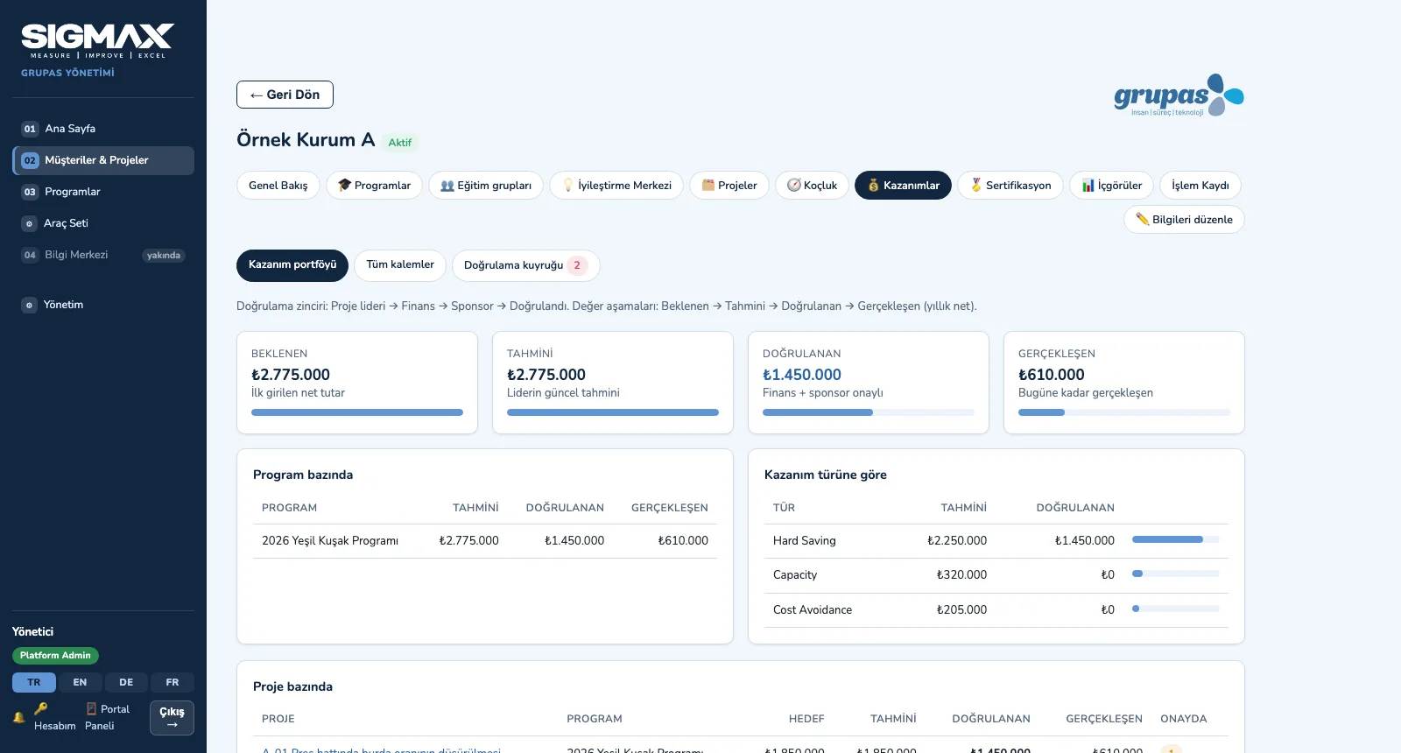Open İyileştirme Merkezi lightbulb tab
Screen dimensions: 1401x753
616,186
